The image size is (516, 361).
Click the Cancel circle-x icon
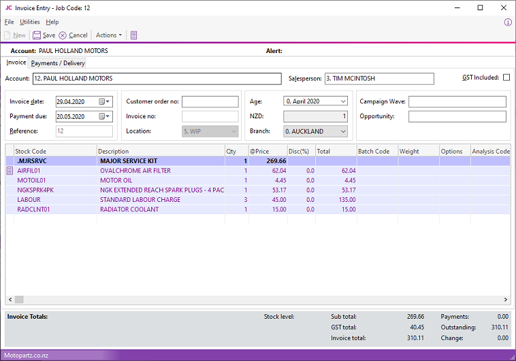tap(63, 35)
